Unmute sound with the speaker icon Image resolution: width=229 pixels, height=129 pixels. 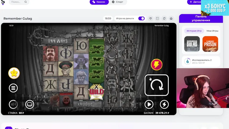(13, 104)
